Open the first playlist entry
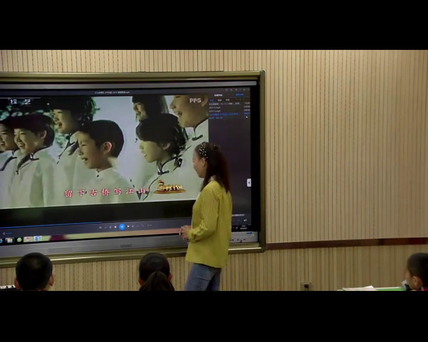428x342 pixels. click(229, 104)
